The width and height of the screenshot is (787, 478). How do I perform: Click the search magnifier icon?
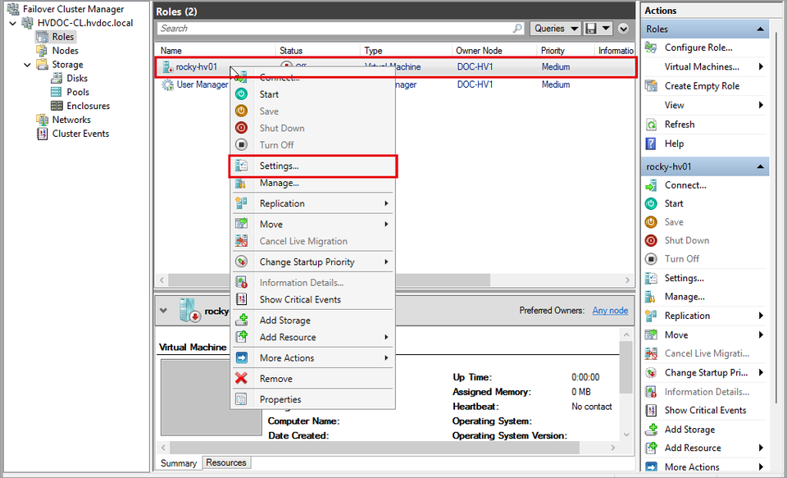(x=517, y=29)
